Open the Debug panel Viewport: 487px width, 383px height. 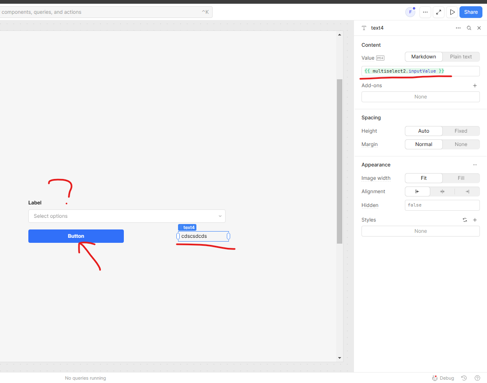point(443,378)
